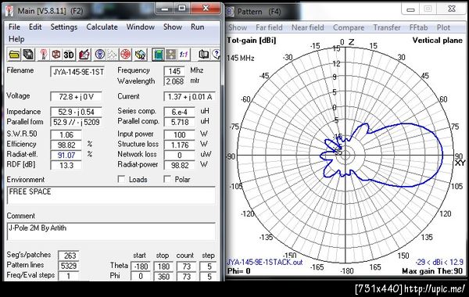
Task: Click the Radiat-power field 98.82
Action: [x=180, y=165]
